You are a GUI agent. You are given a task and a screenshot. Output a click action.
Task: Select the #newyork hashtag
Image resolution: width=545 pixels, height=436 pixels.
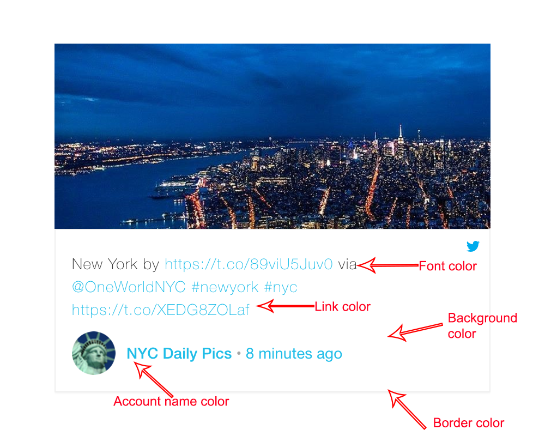click(x=225, y=288)
